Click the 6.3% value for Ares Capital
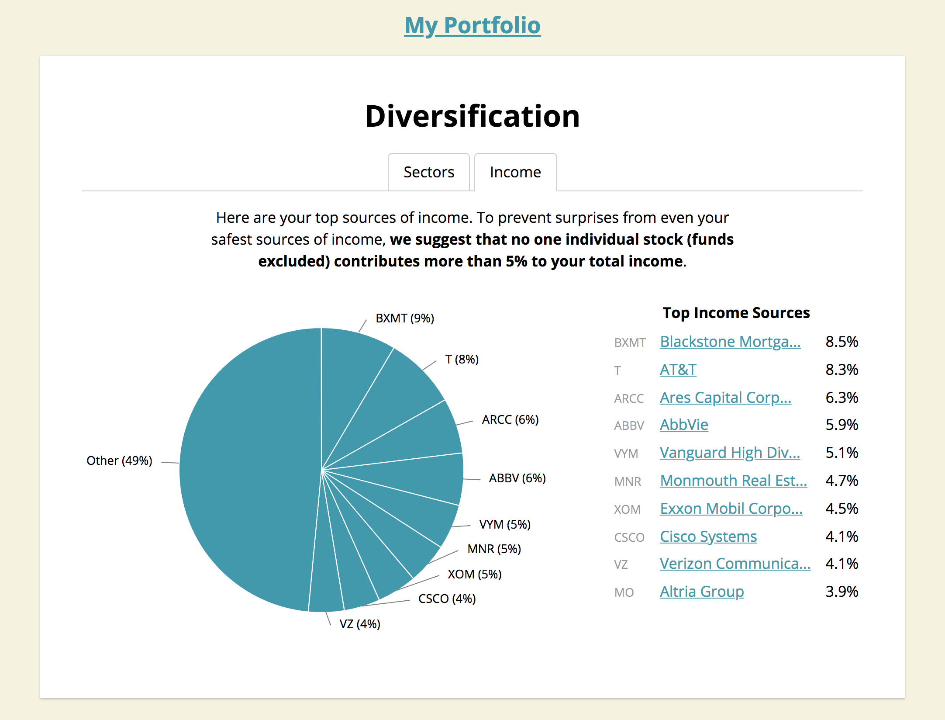The width and height of the screenshot is (945, 720). tap(842, 398)
